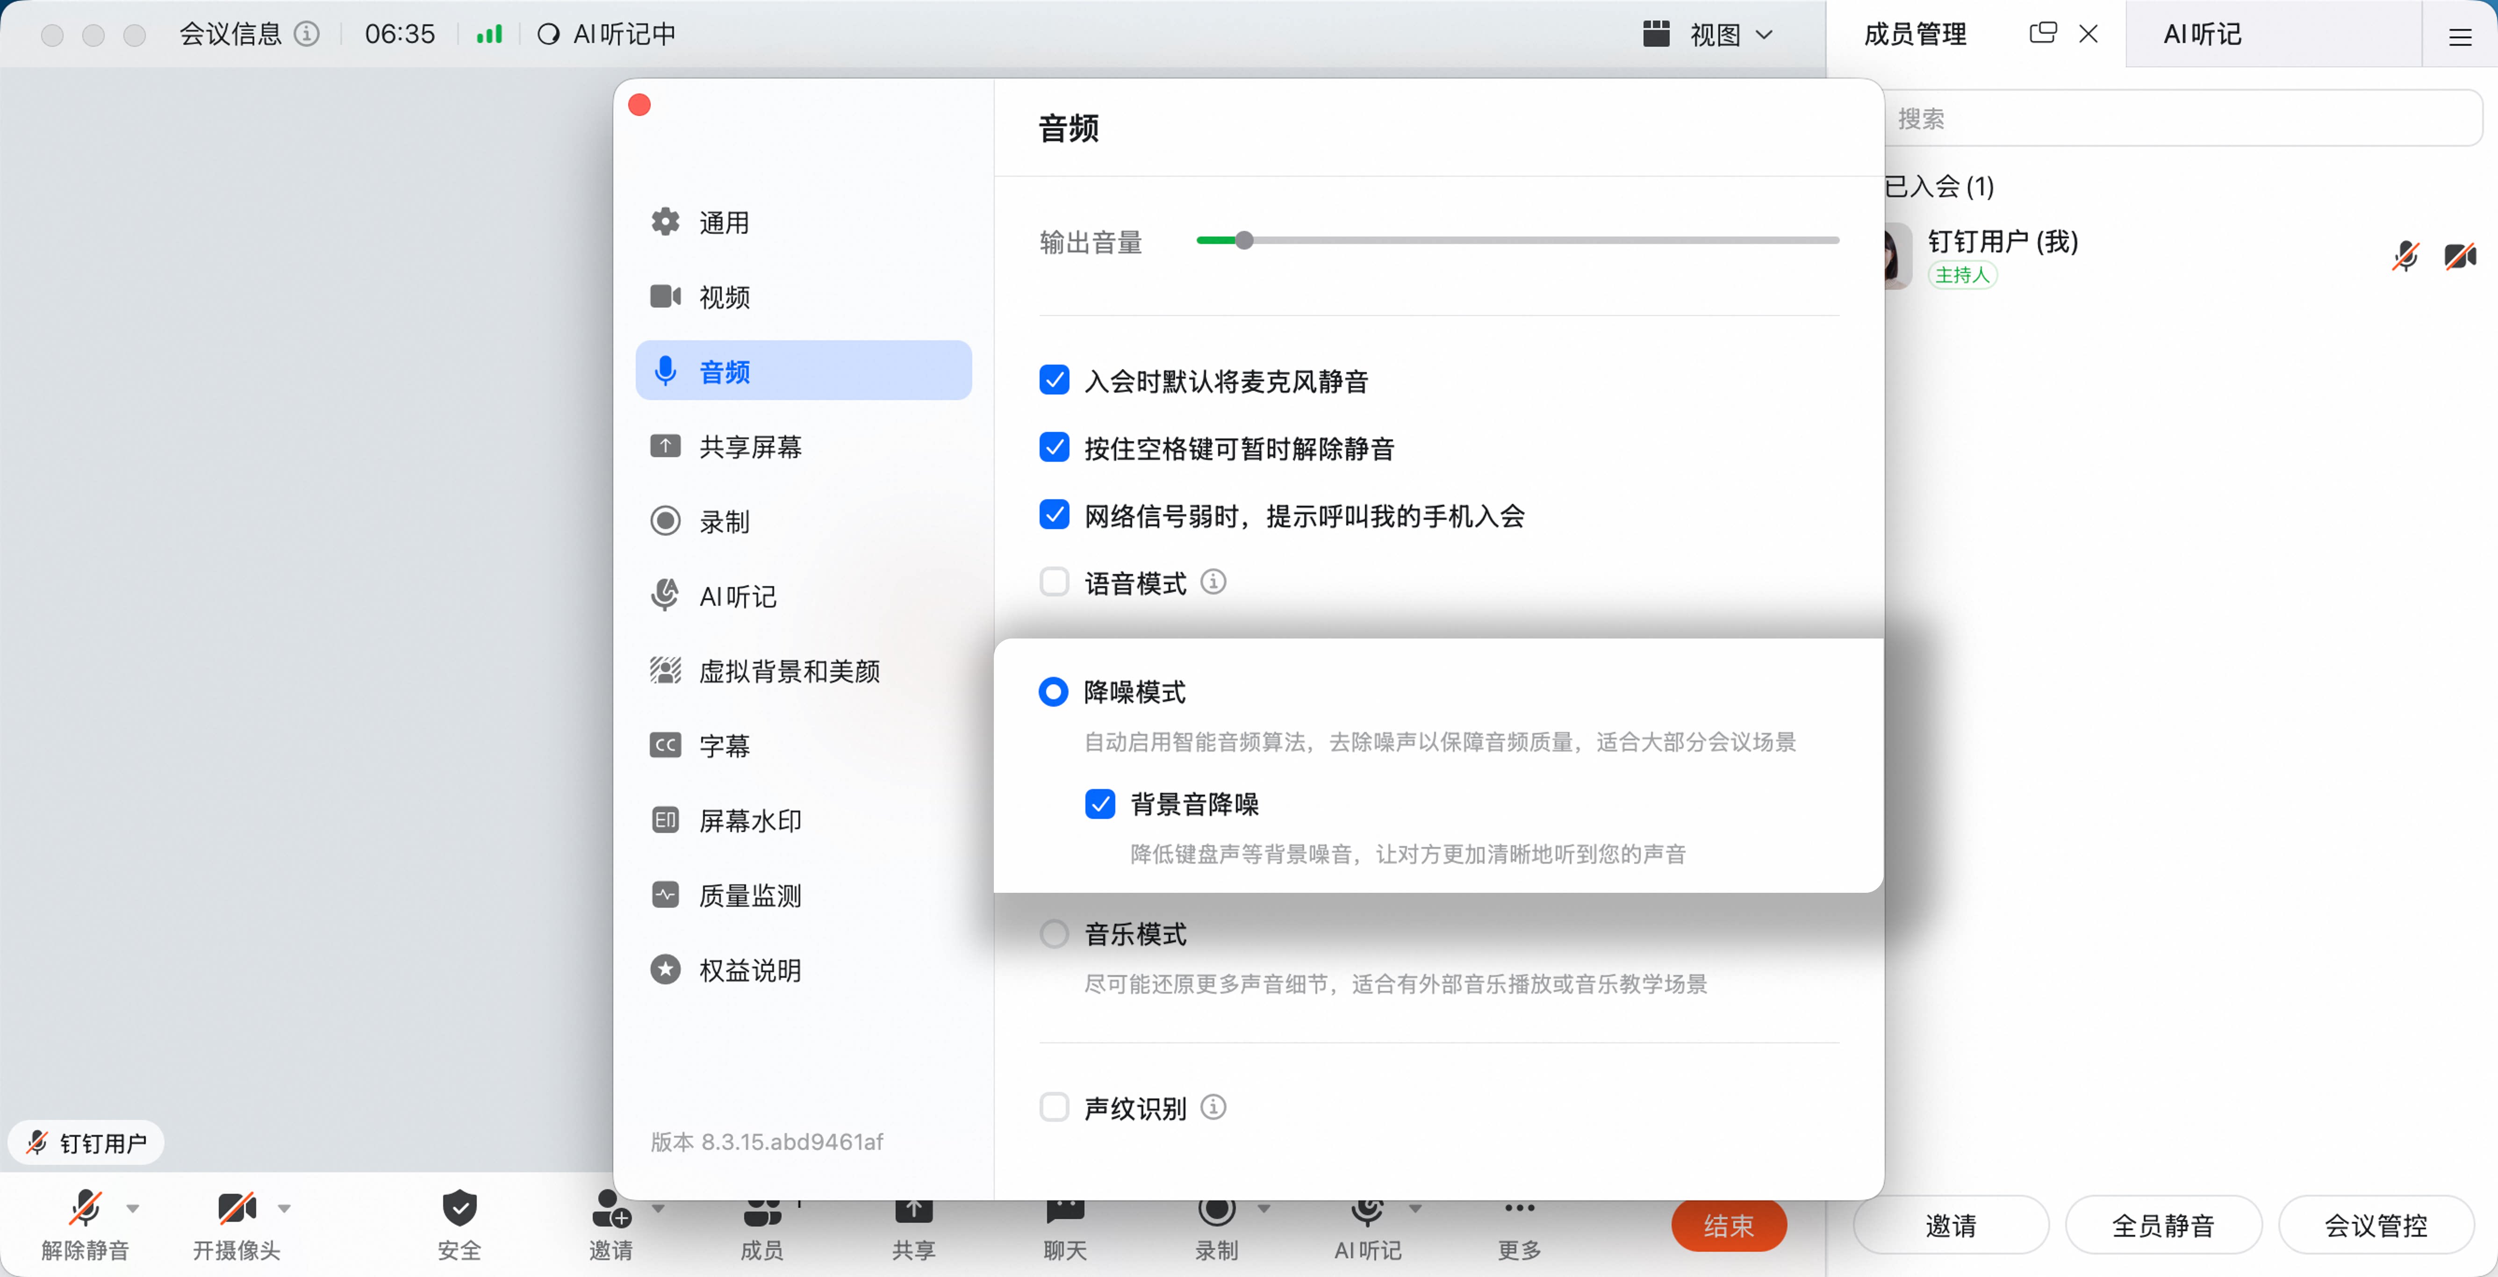Click the 输出音量 slider handle

pyautogui.click(x=1244, y=239)
